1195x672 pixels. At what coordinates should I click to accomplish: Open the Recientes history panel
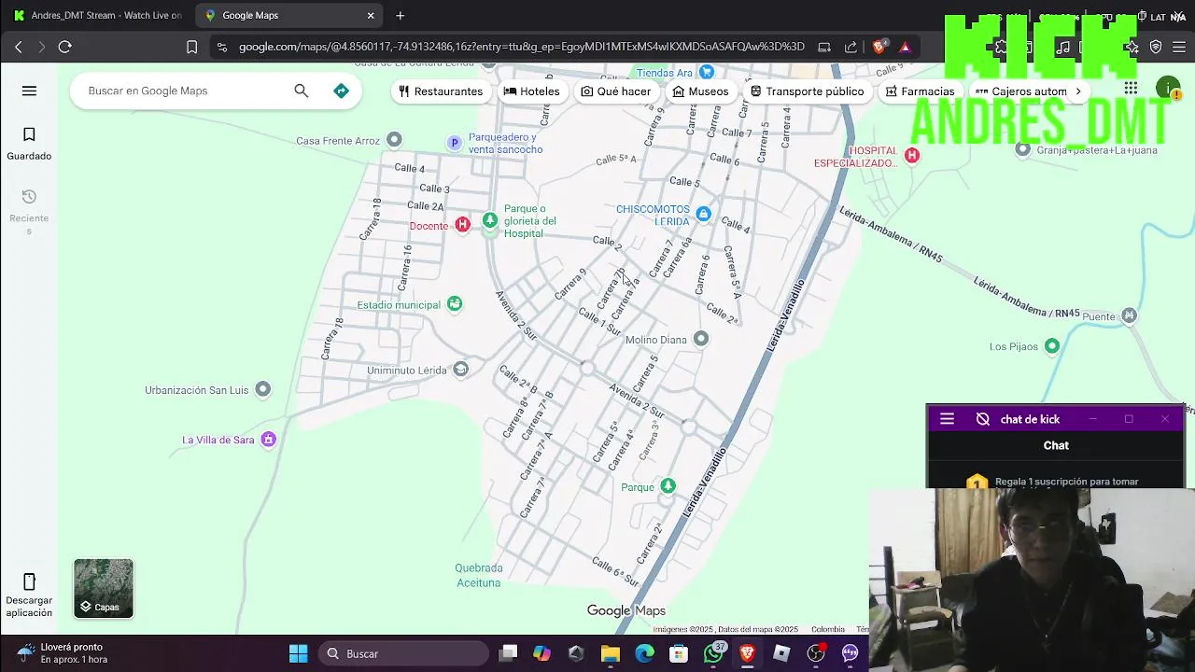[29, 212]
